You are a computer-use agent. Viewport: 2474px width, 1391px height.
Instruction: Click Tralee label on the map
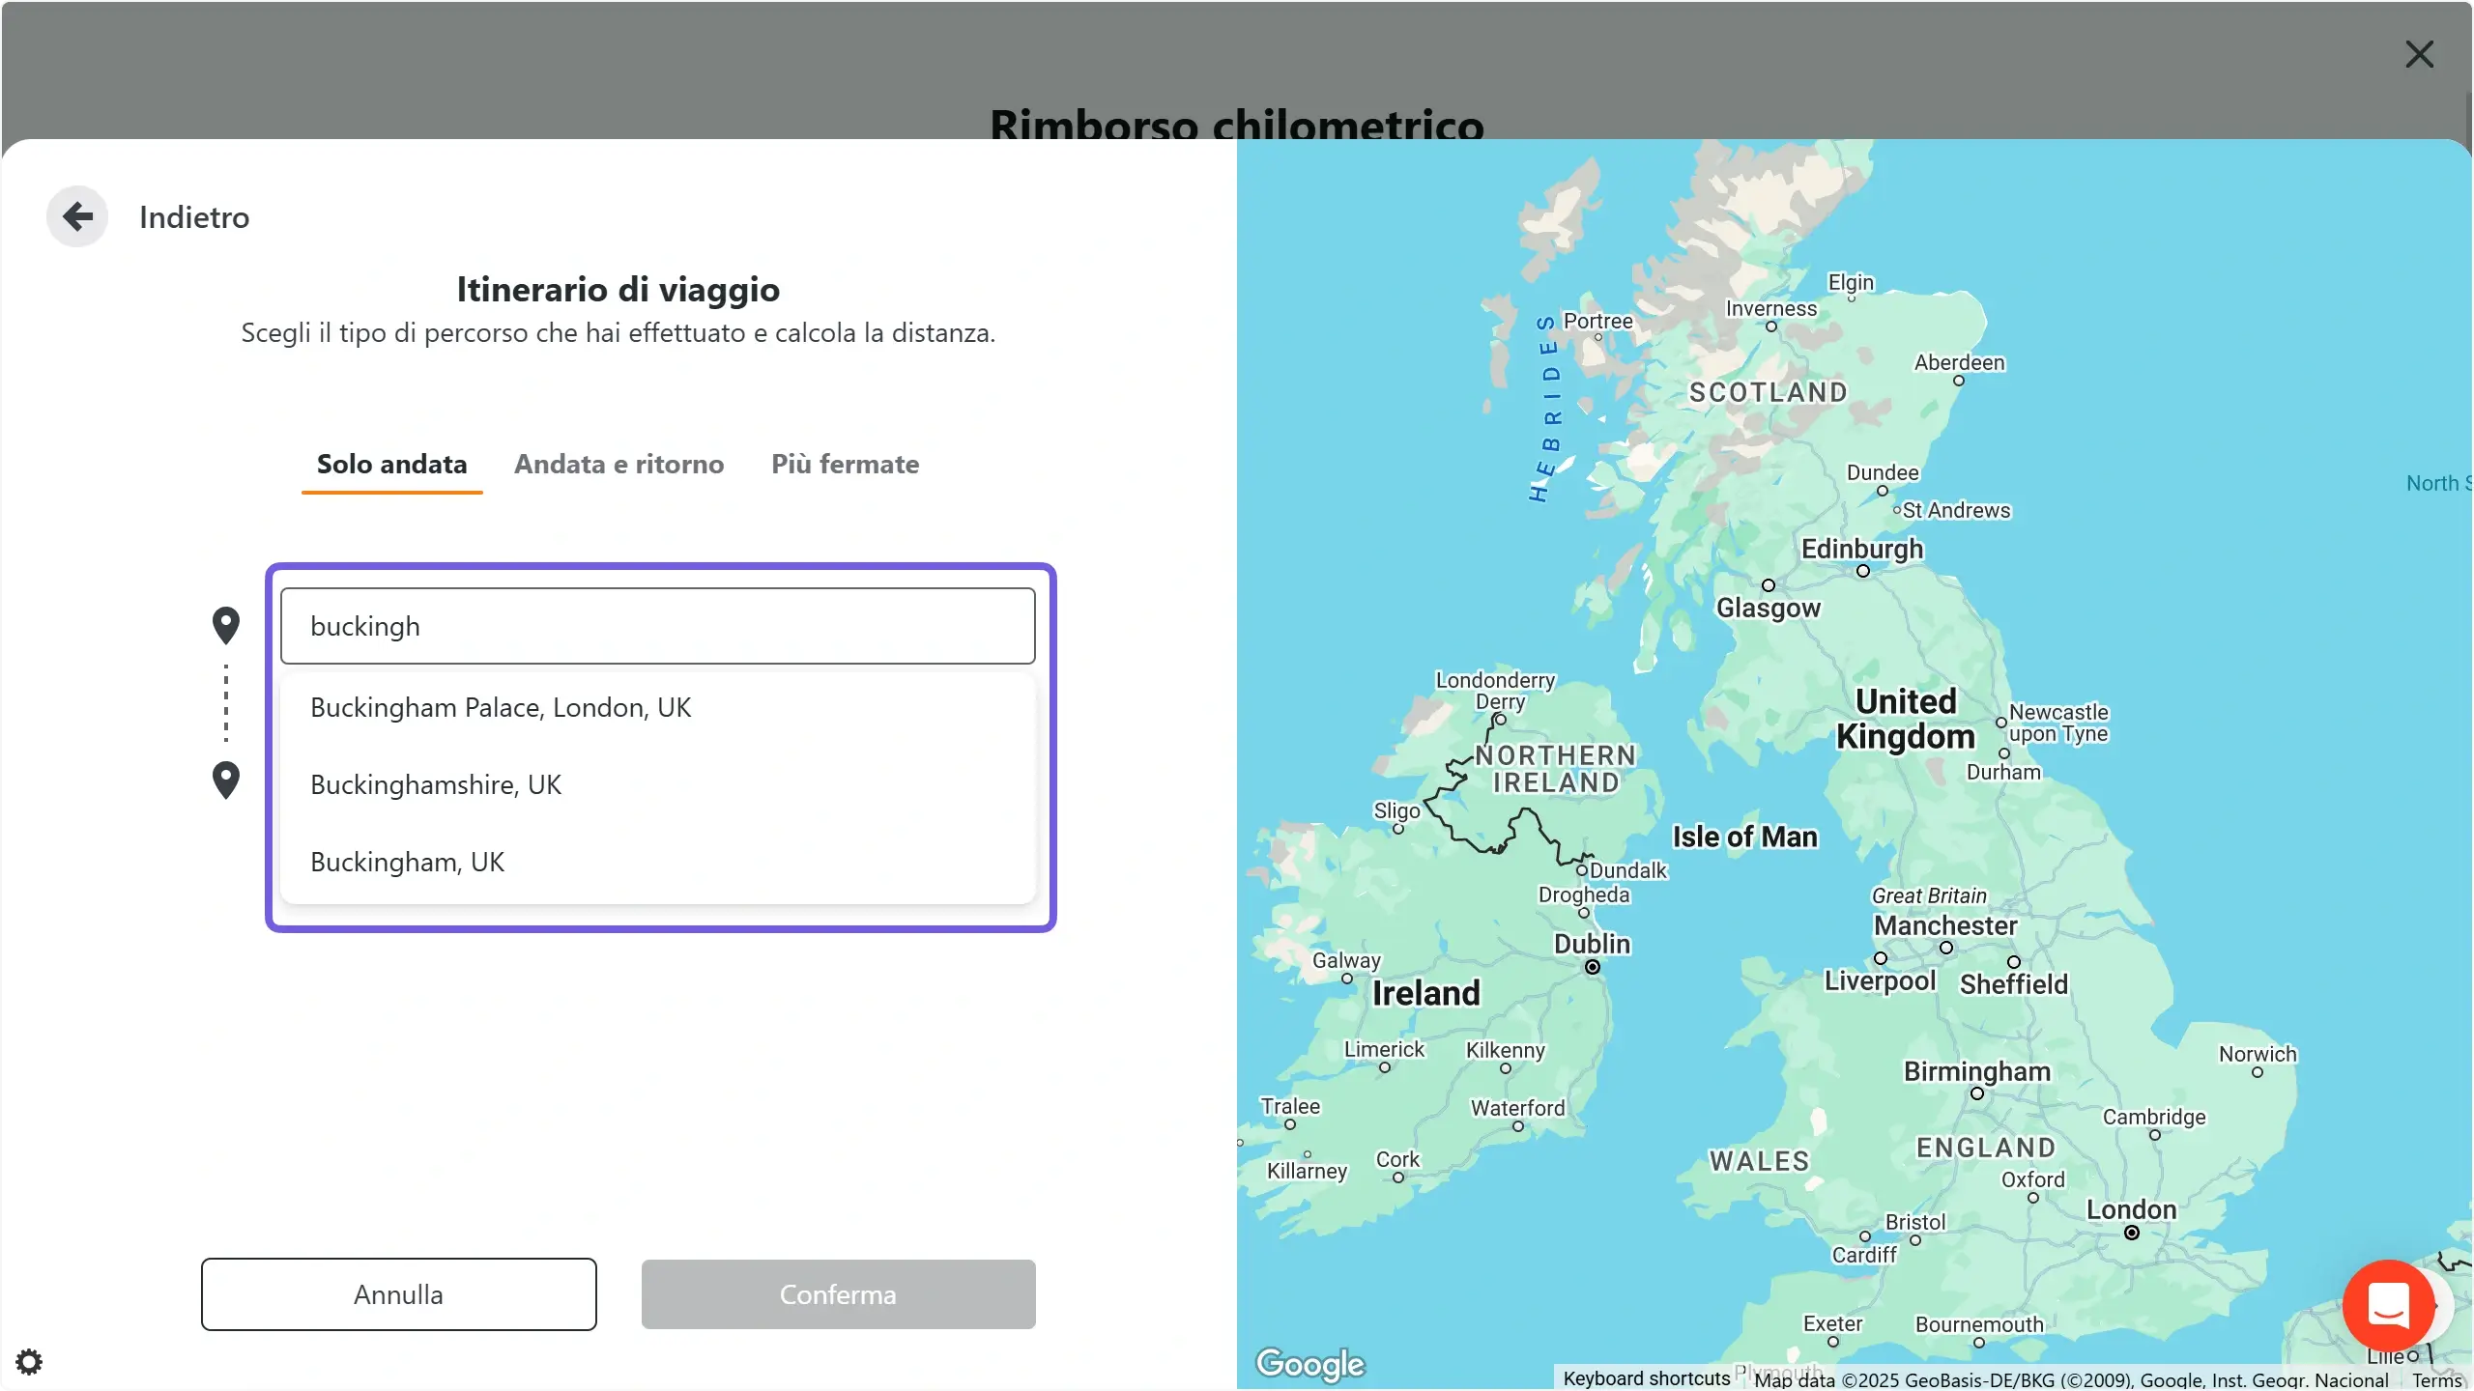[x=1289, y=1106]
